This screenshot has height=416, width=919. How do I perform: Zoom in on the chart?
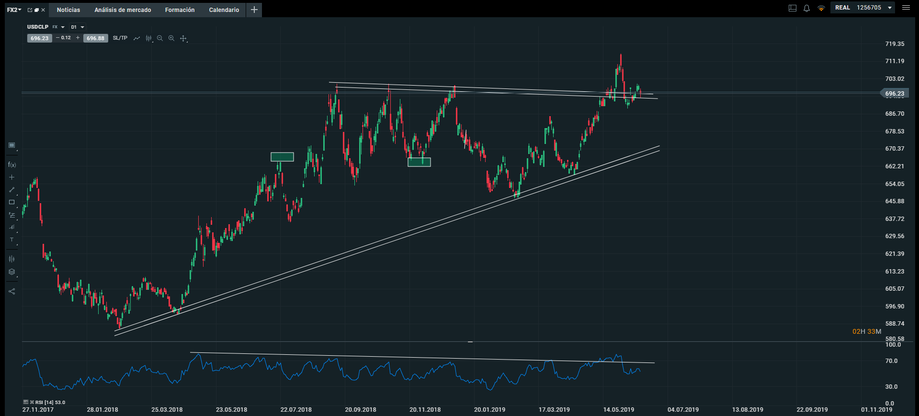tap(171, 38)
